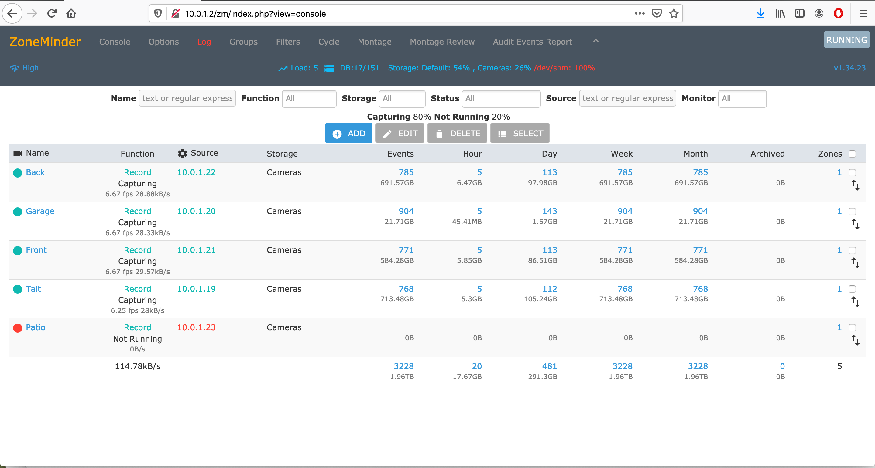
Task: Open the Front monitor link
Action: point(36,250)
